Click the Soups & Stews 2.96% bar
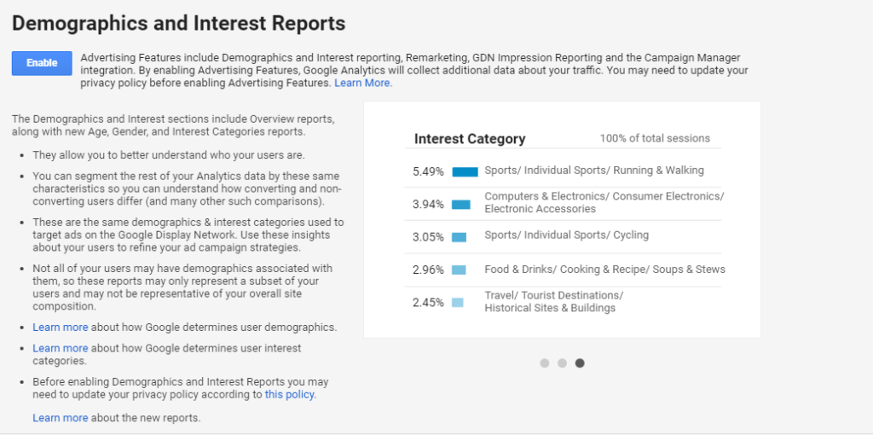 coord(459,270)
